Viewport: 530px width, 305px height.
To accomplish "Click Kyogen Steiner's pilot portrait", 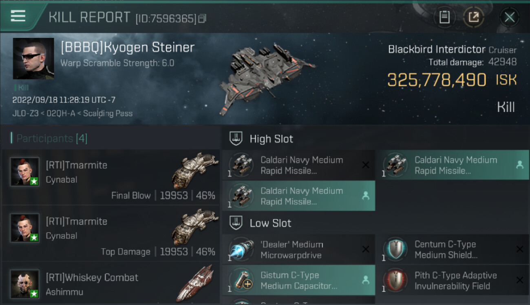I will (x=33, y=59).
